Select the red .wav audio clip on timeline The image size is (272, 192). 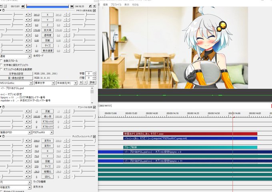coord(190,133)
